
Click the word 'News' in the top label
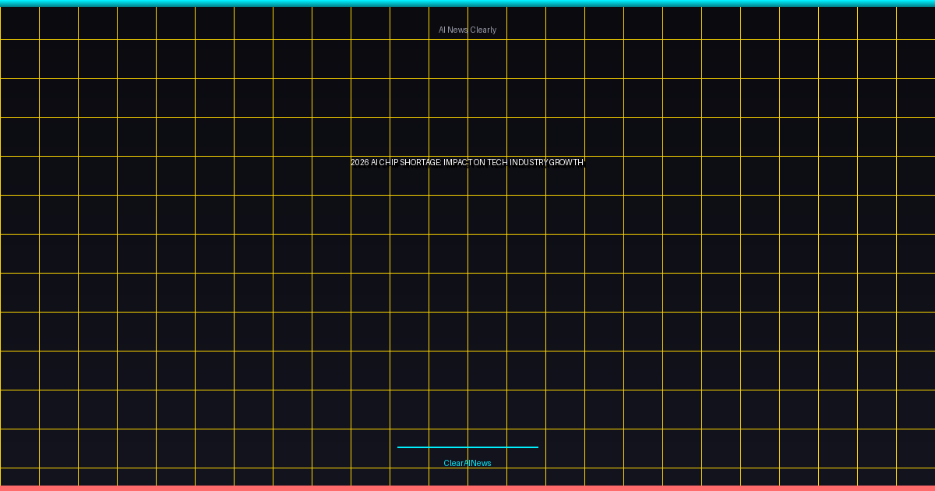[x=457, y=30]
